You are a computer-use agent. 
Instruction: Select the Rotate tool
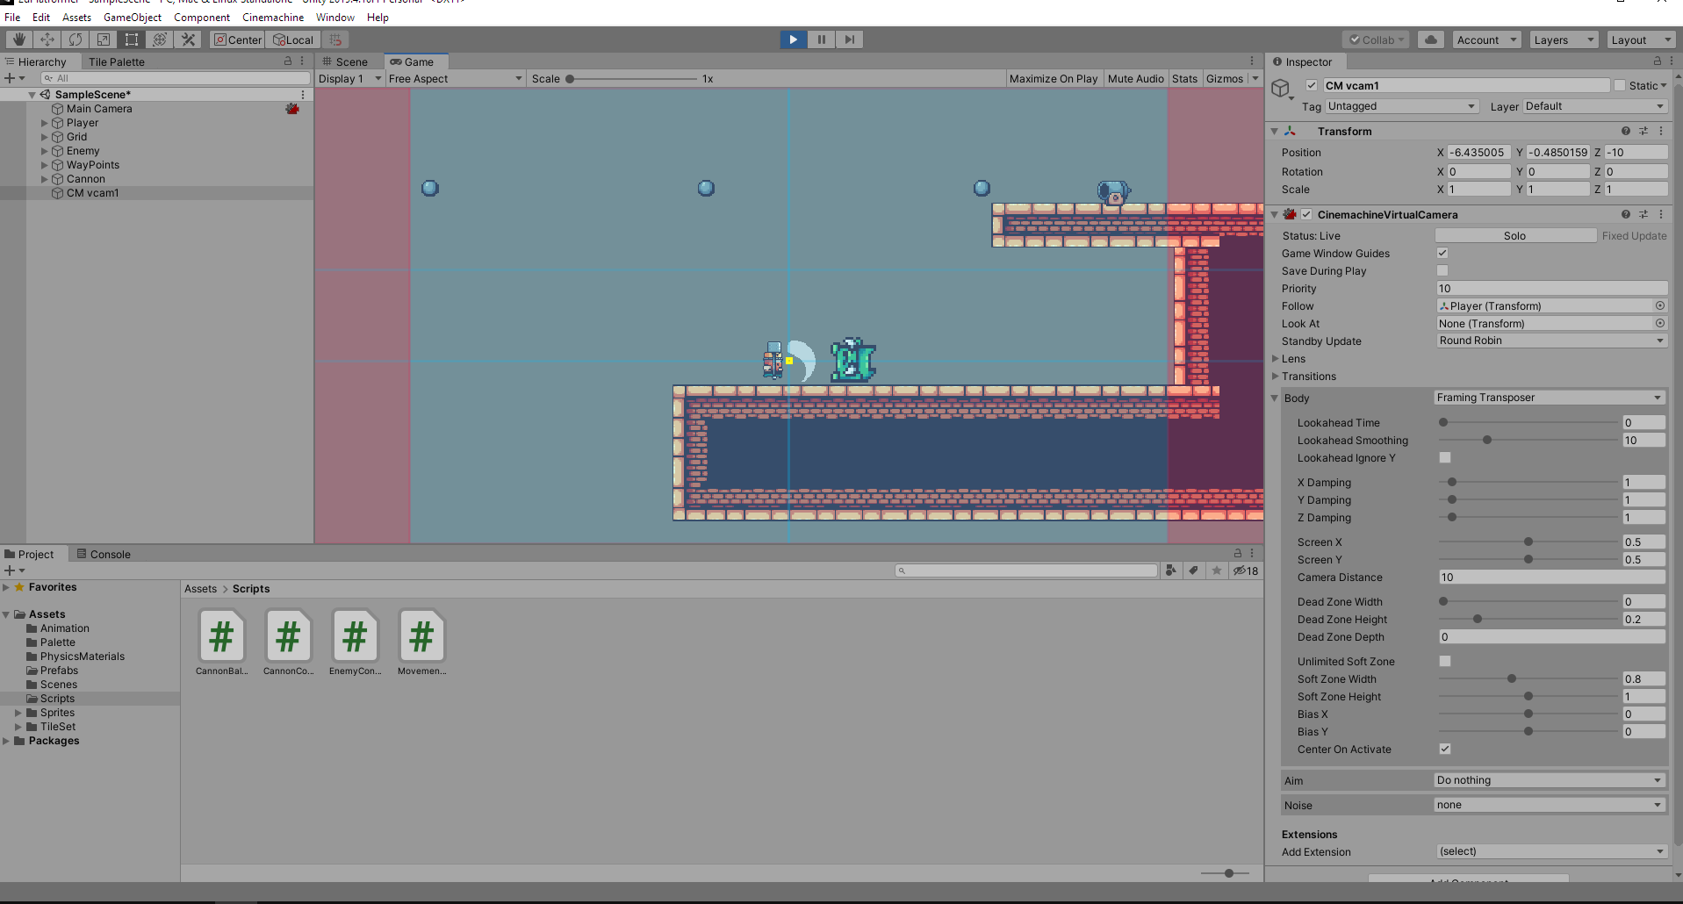click(75, 39)
